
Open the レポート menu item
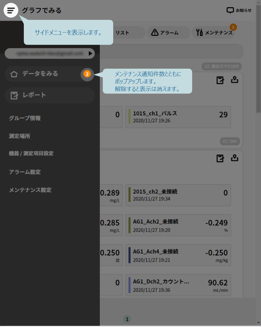coord(50,95)
